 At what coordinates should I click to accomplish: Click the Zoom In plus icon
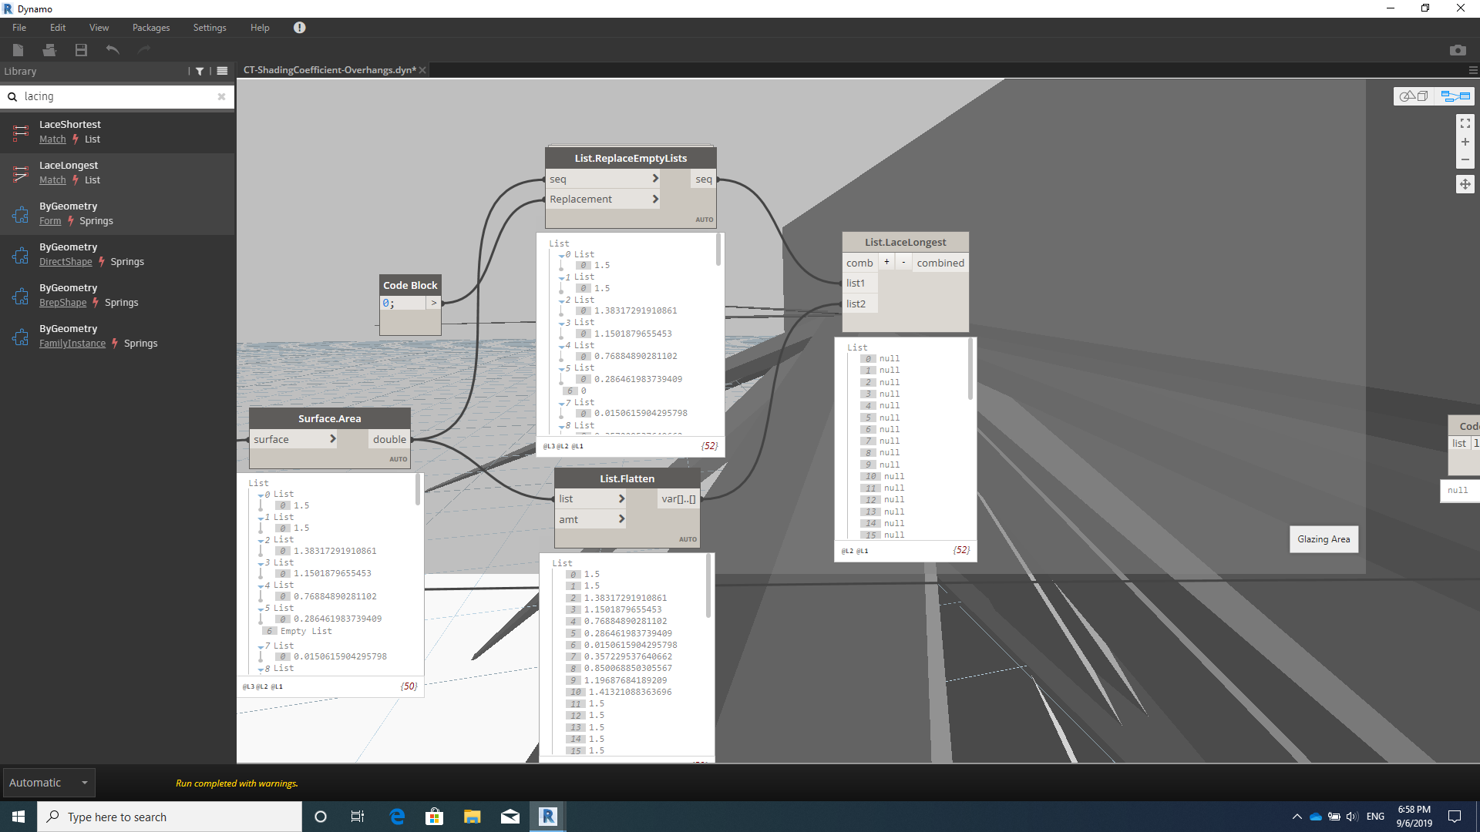click(x=1465, y=142)
